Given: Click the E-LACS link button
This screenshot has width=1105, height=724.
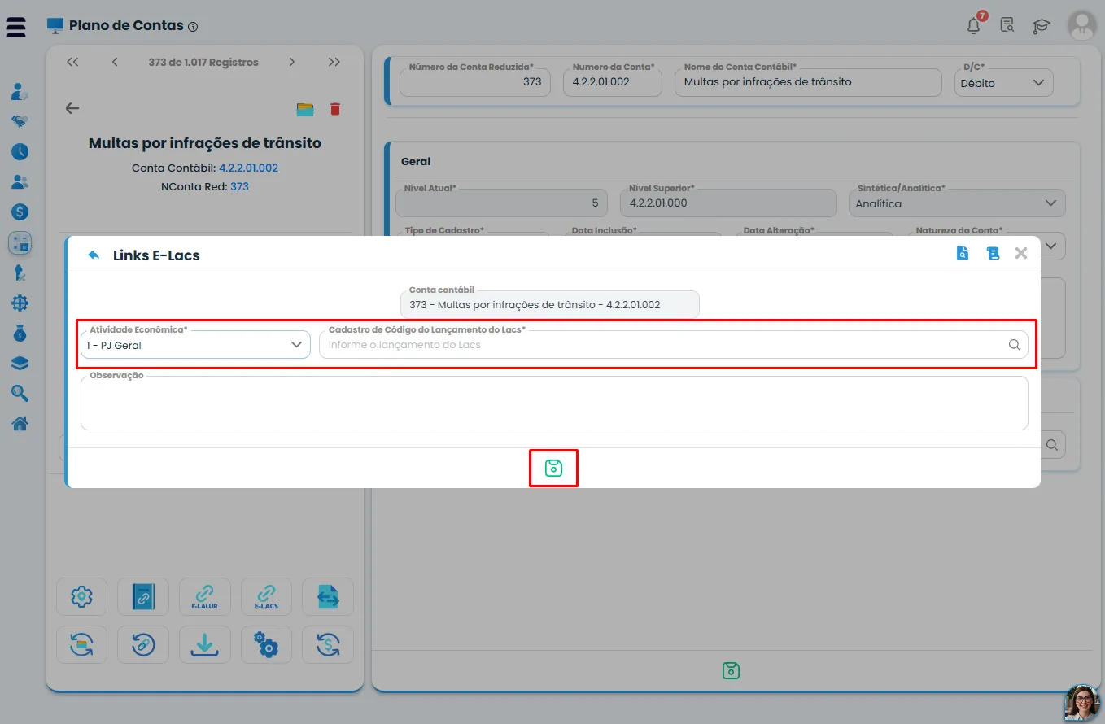Looking at the screenshot, I should 266,596.
